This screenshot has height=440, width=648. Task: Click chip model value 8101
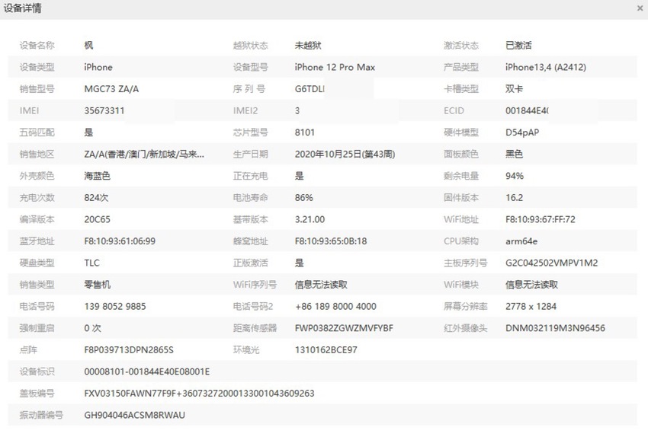[x=305, y=132]
